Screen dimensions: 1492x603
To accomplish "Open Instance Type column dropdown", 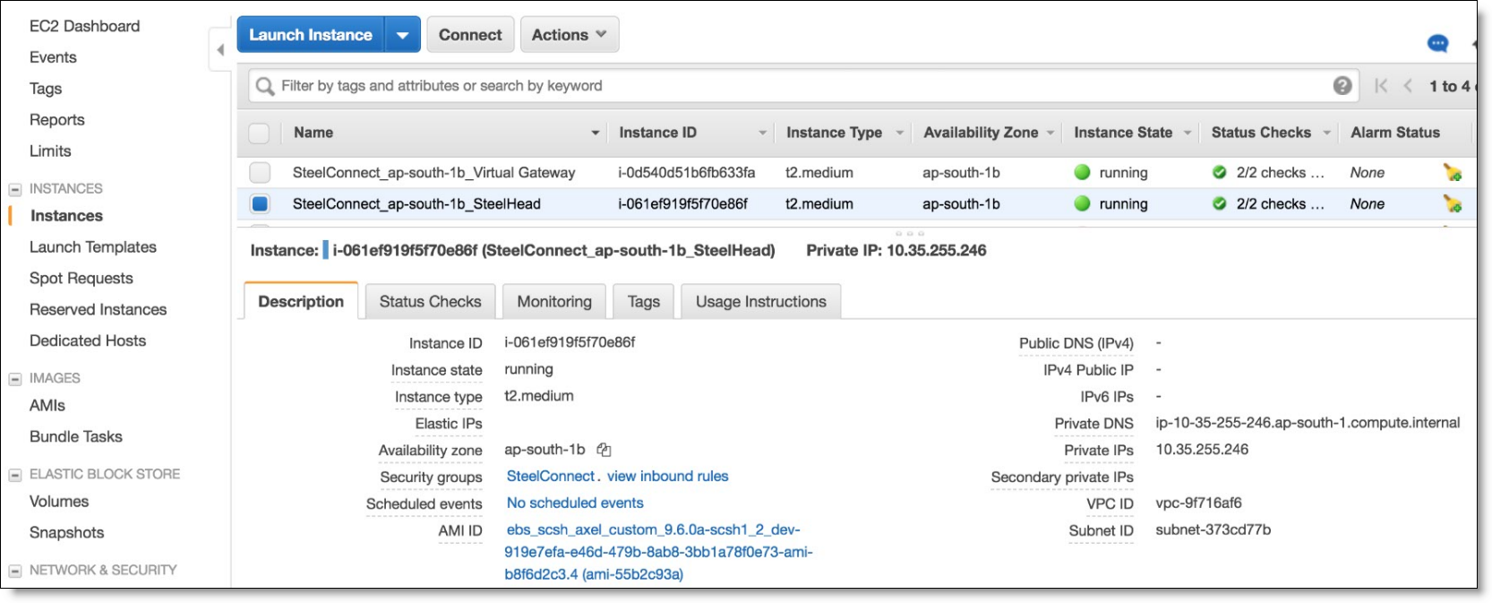I will click(899, 133).
